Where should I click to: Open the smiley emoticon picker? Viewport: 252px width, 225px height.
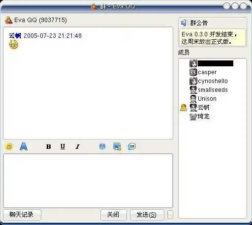[9, 146]
